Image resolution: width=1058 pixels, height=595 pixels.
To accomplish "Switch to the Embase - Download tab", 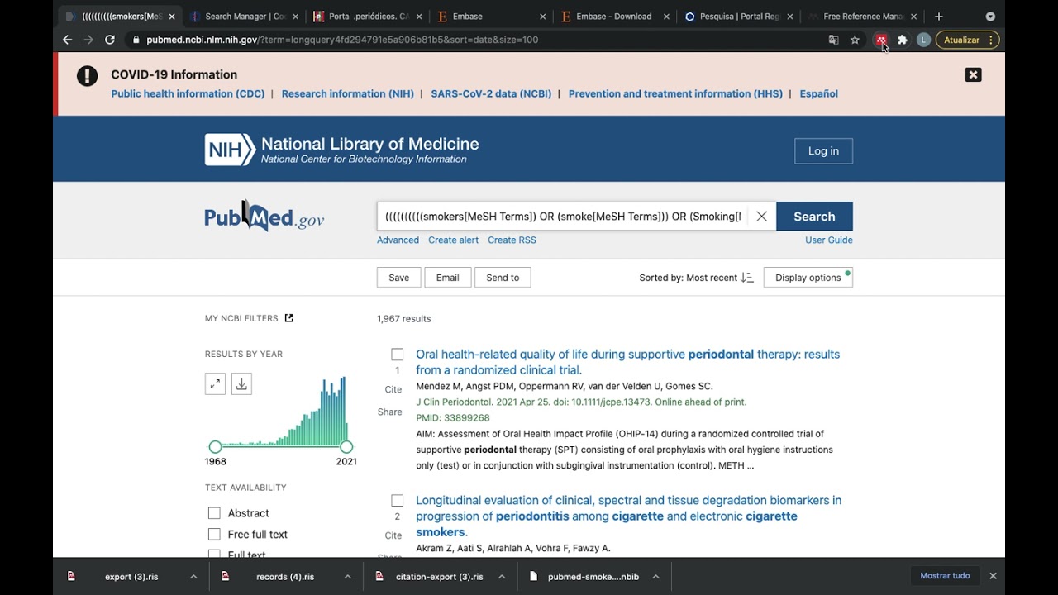I will (613, 17).
